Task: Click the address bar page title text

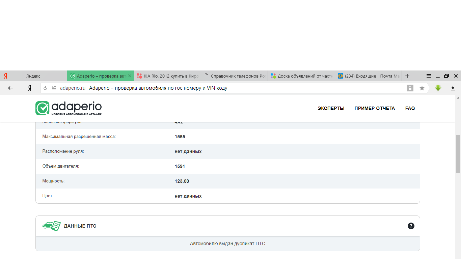Action: (158, 88)
